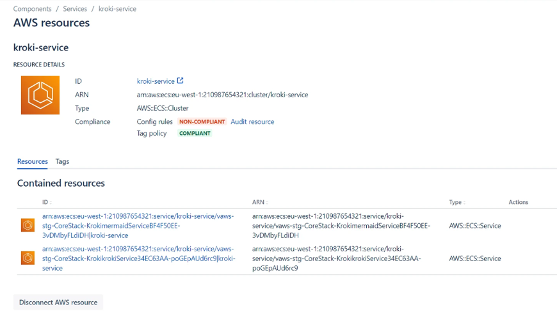This screenshot has height=316, width=557.
Task: Click the Config rules label
Action: click(x=154, y=122)
